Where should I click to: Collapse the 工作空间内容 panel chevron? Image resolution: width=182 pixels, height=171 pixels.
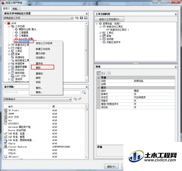(x=176, y=14)
